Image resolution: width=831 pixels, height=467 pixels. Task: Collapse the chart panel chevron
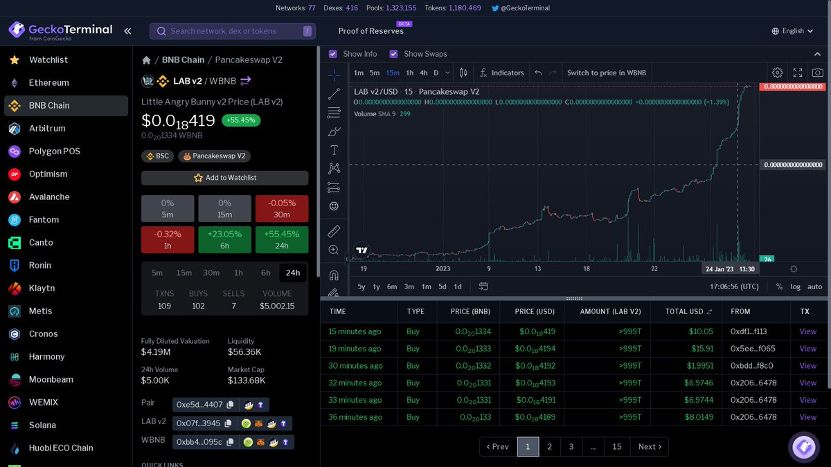(x=818, y=54)
